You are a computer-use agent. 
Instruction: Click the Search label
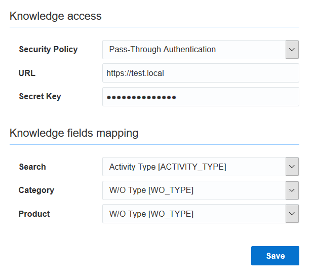32,167
